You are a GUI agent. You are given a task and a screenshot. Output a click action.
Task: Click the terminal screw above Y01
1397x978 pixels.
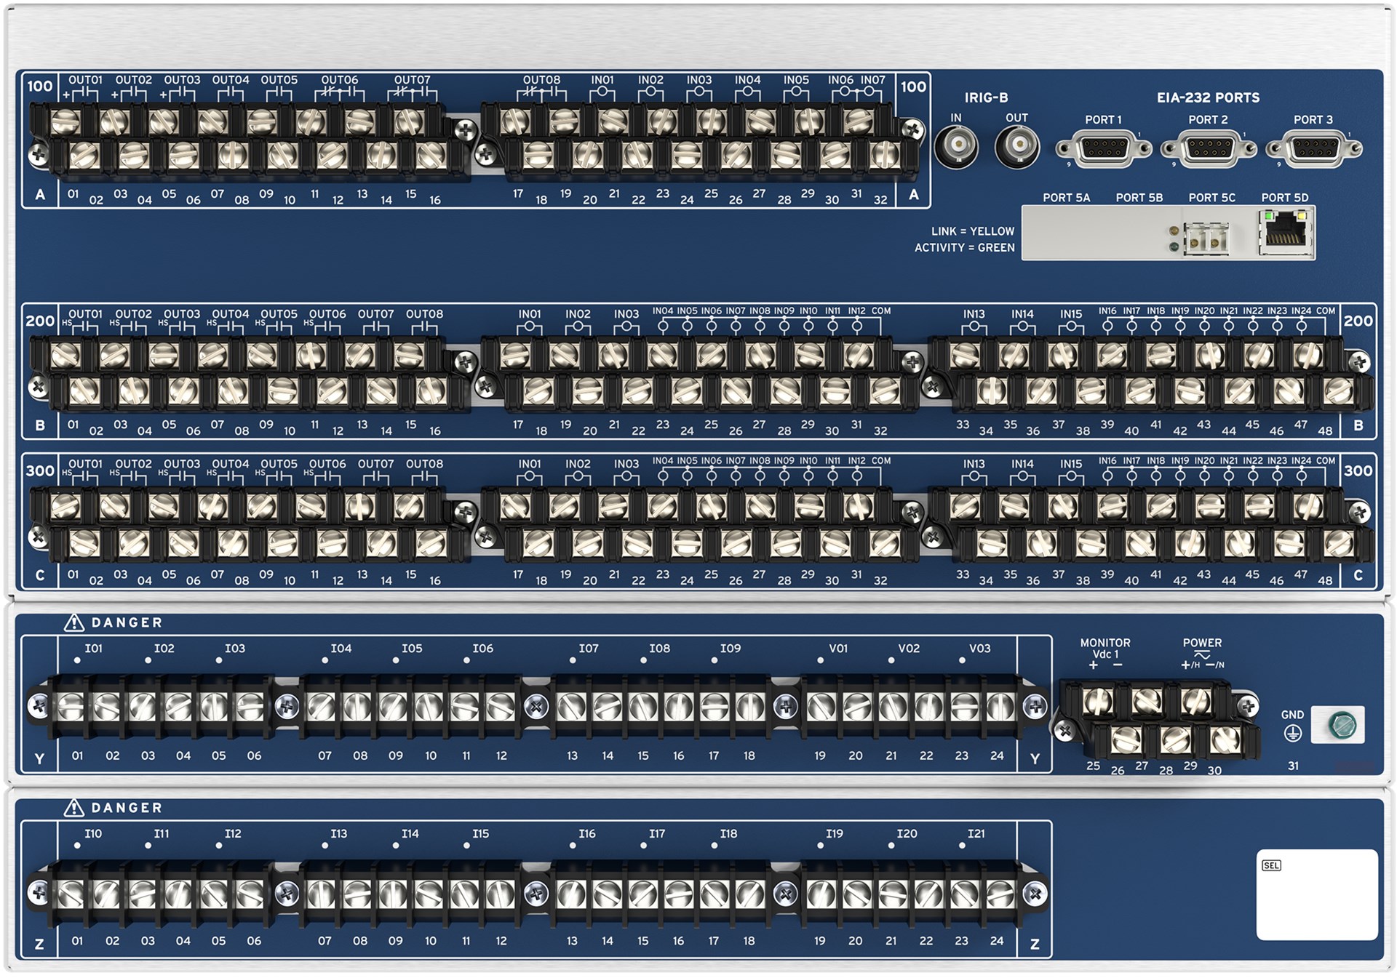pyautogui.click(x=71, y=706)
